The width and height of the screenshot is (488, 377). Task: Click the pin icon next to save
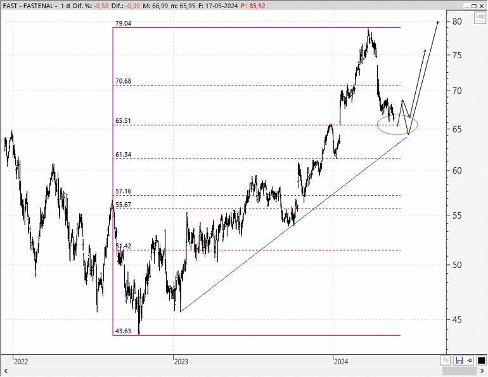(x=470, y=361)
